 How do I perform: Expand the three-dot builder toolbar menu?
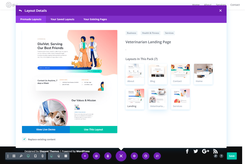[8, 156]
